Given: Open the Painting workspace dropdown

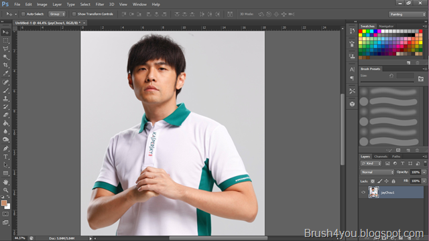Looking at the screenshot, I should (x=407, y=14).
